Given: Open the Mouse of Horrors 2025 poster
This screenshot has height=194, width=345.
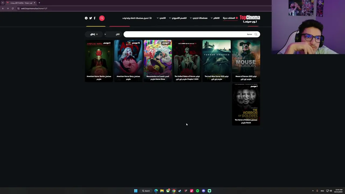Looking at the screenshot, I should click(246, 61).
